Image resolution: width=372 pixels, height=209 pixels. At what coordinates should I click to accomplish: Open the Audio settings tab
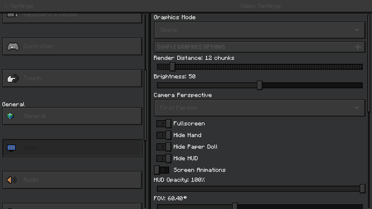pos(72,180)
